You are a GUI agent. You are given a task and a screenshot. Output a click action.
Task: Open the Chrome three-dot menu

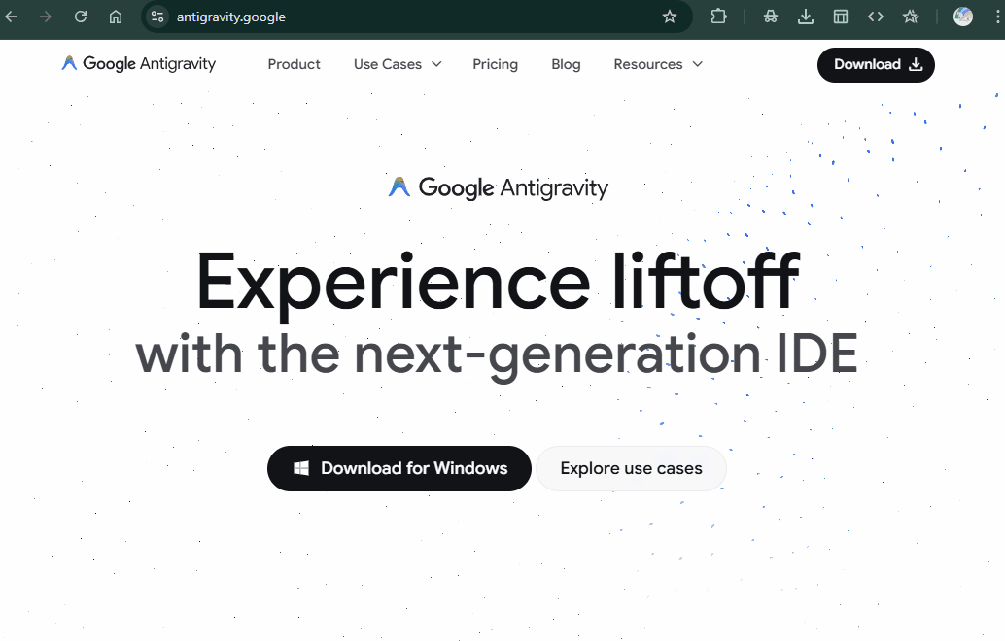point(997,17)
